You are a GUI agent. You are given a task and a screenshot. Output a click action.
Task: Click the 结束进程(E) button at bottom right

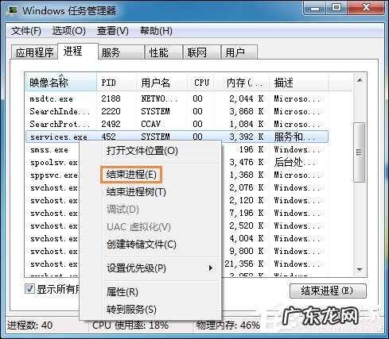328,291
